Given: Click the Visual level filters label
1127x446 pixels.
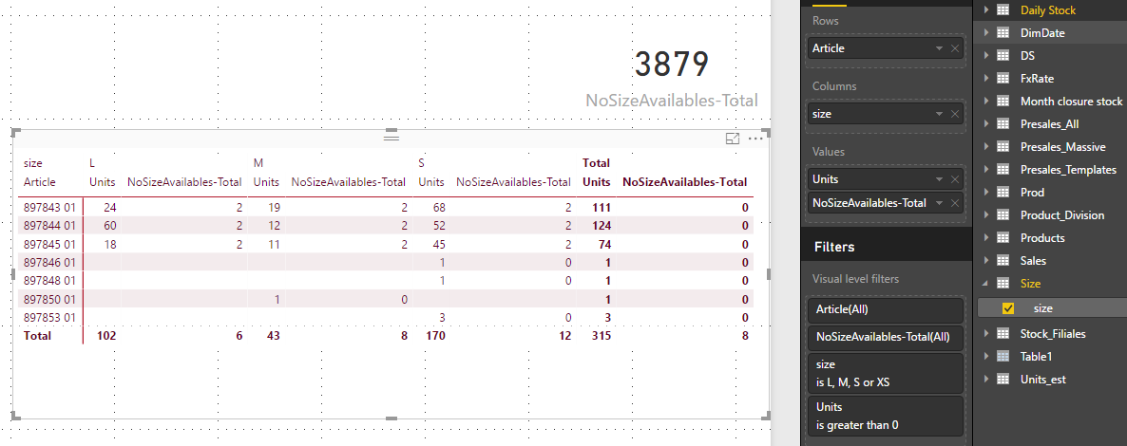Looking at the screenshot, I should point(855,279).
